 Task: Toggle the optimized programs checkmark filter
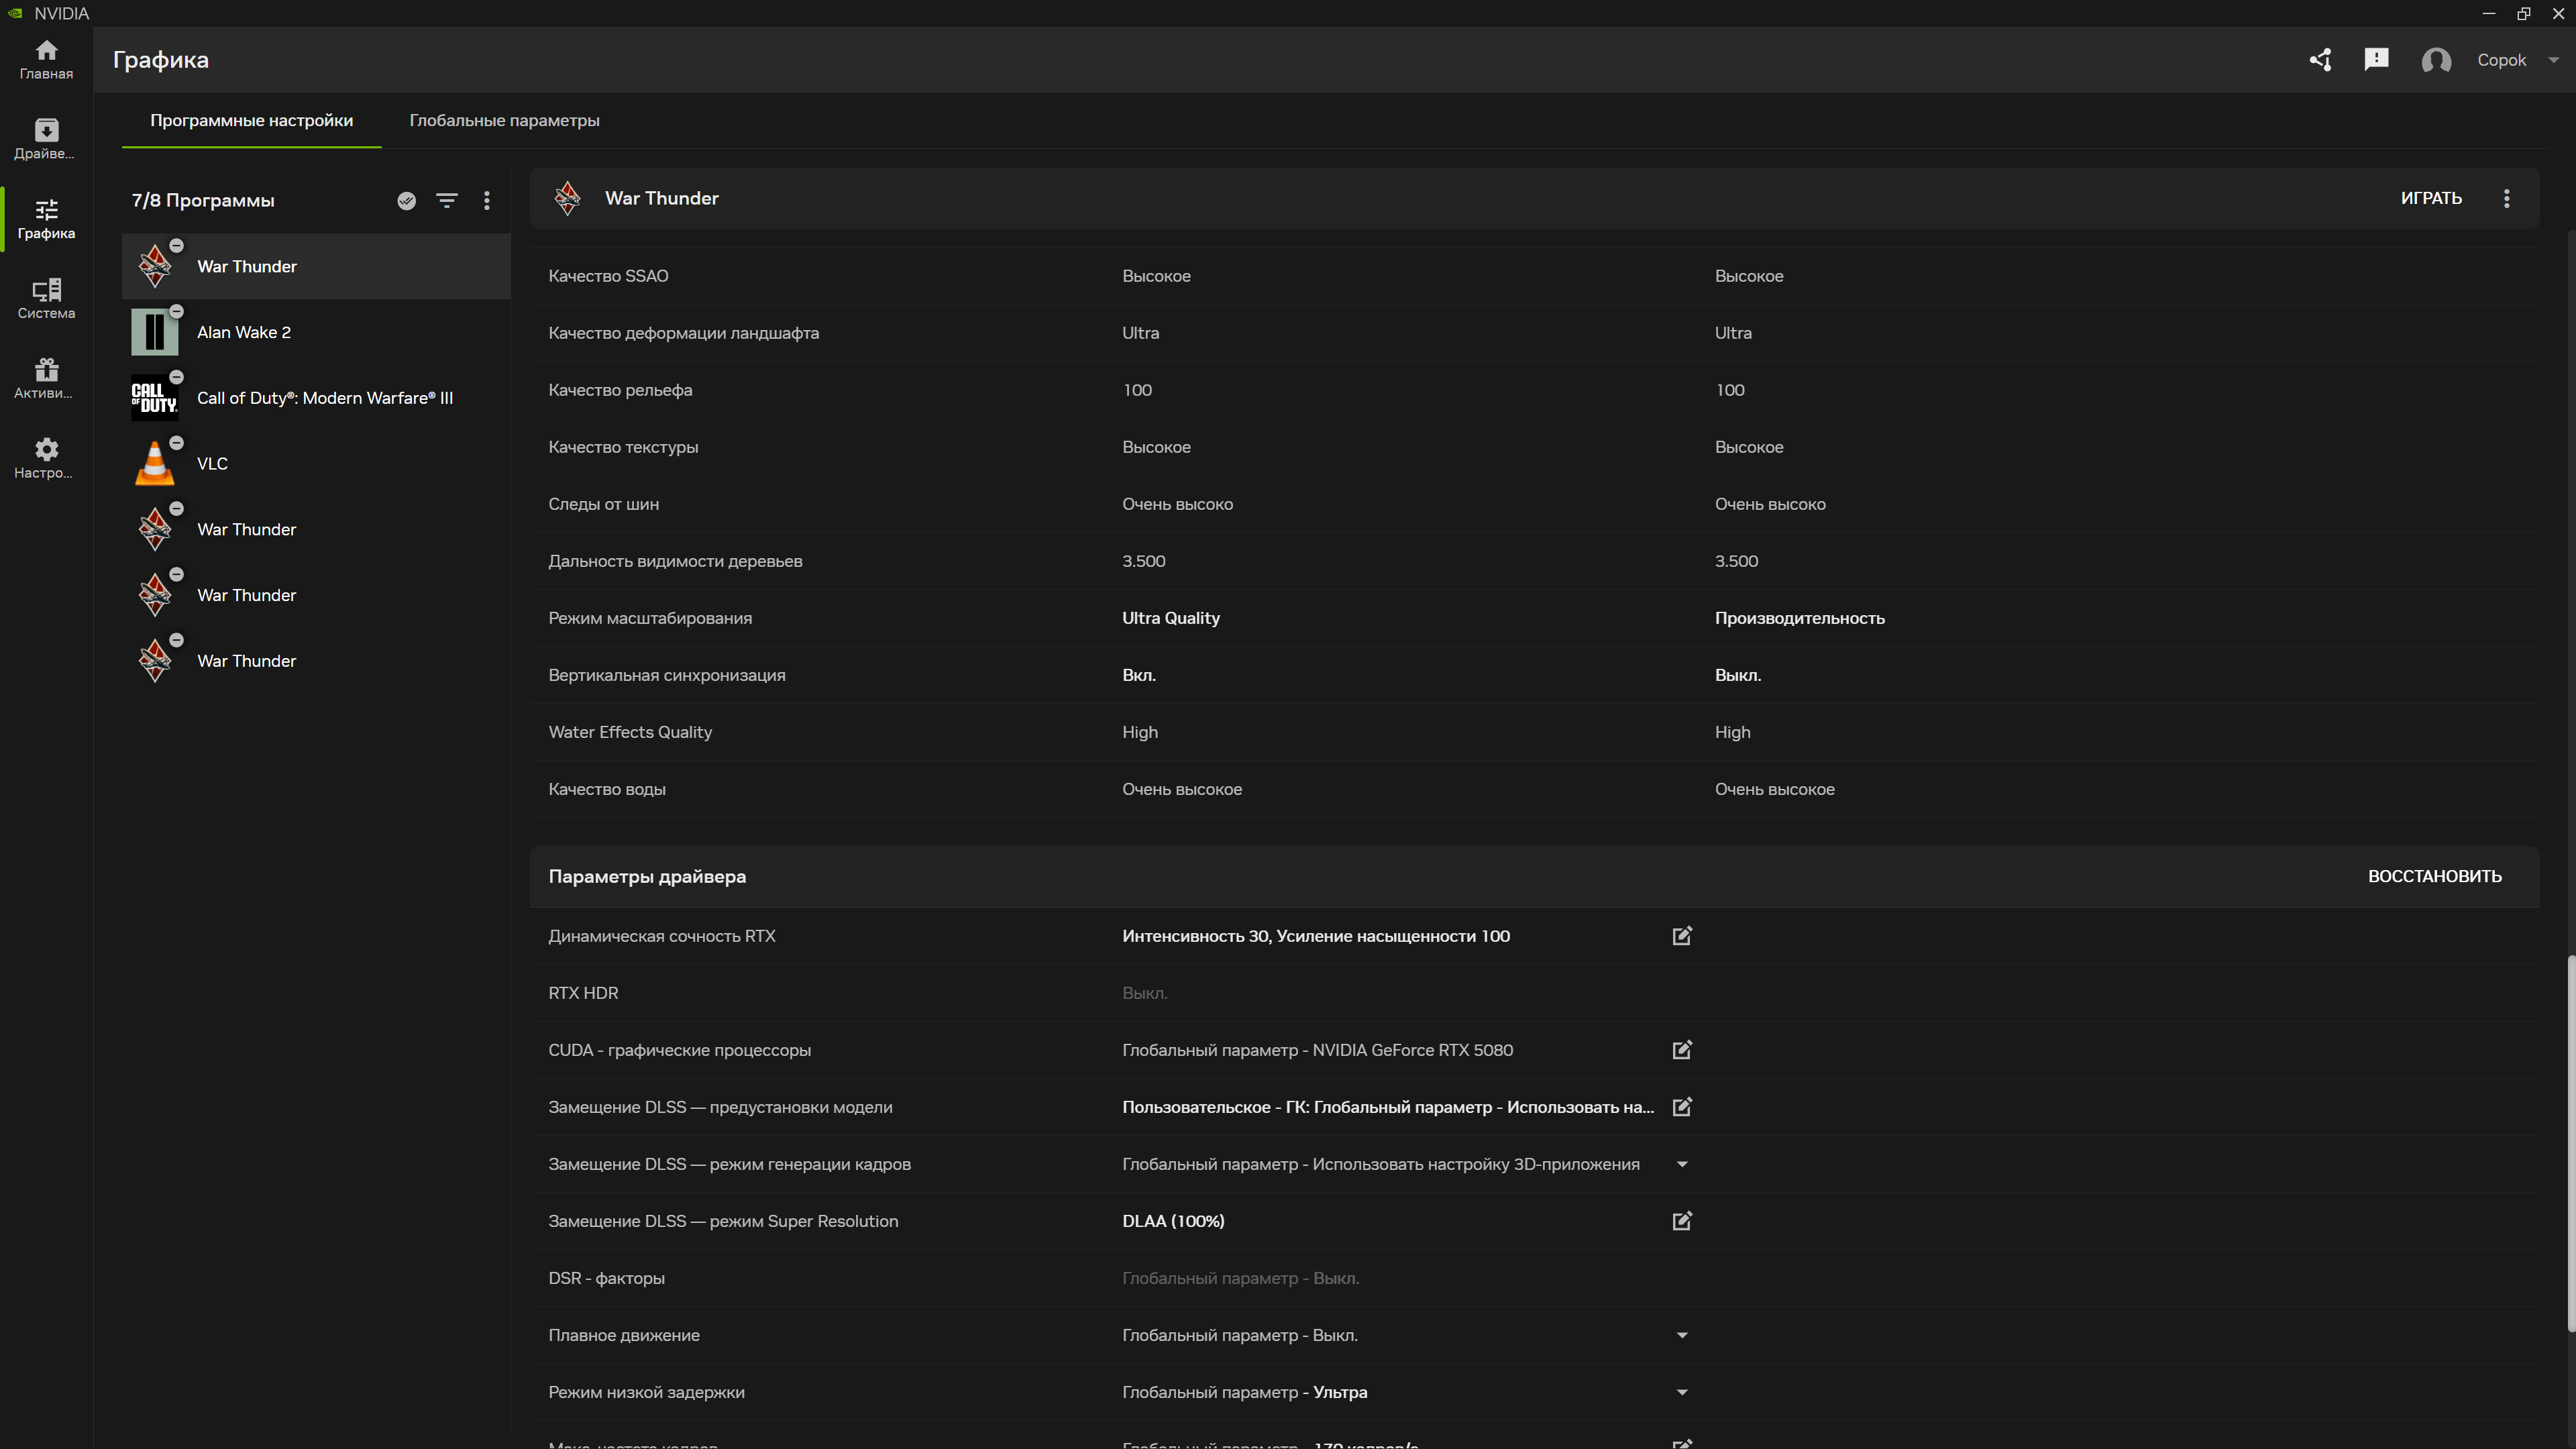pos(406,201)
